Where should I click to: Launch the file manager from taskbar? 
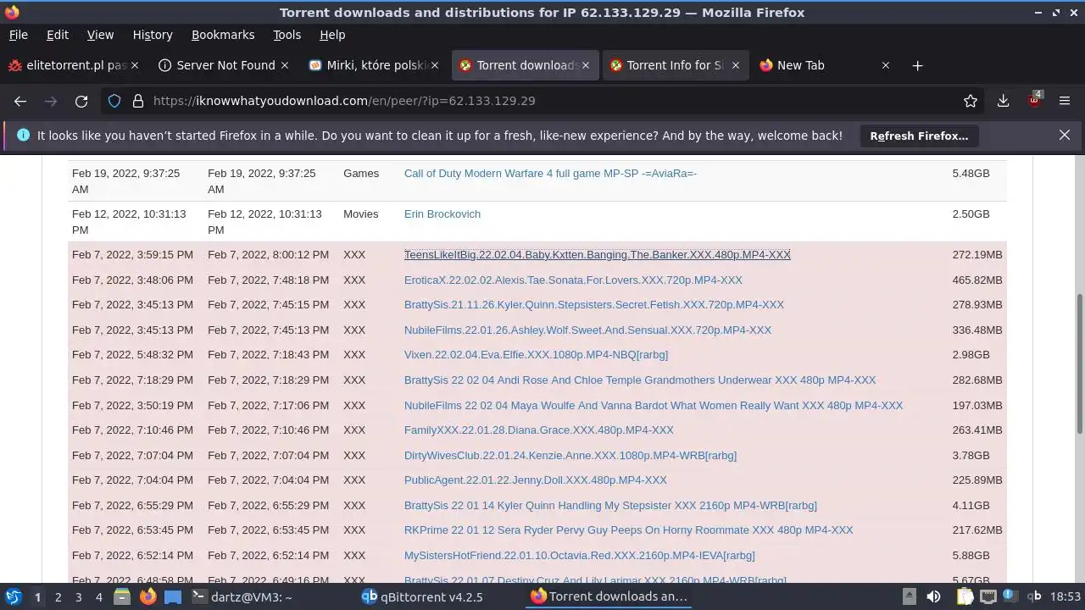[x=121, y=596]
